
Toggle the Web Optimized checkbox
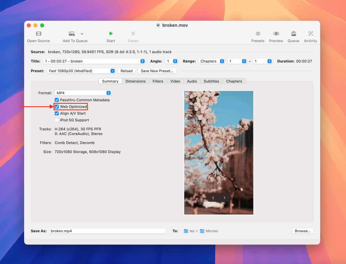(57, 107)
